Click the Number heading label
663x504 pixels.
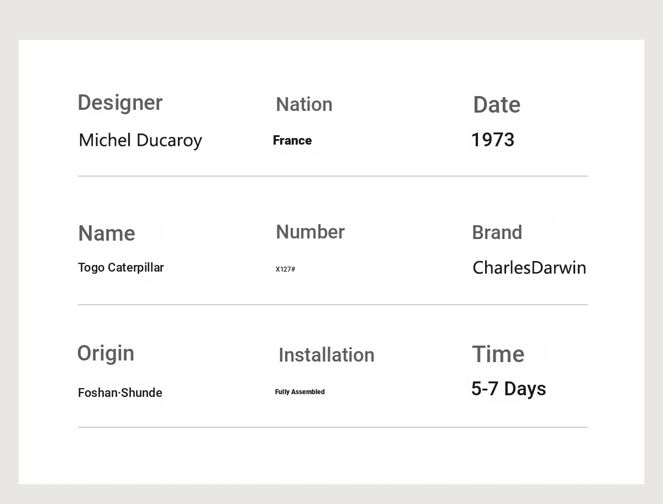(310, 232)
